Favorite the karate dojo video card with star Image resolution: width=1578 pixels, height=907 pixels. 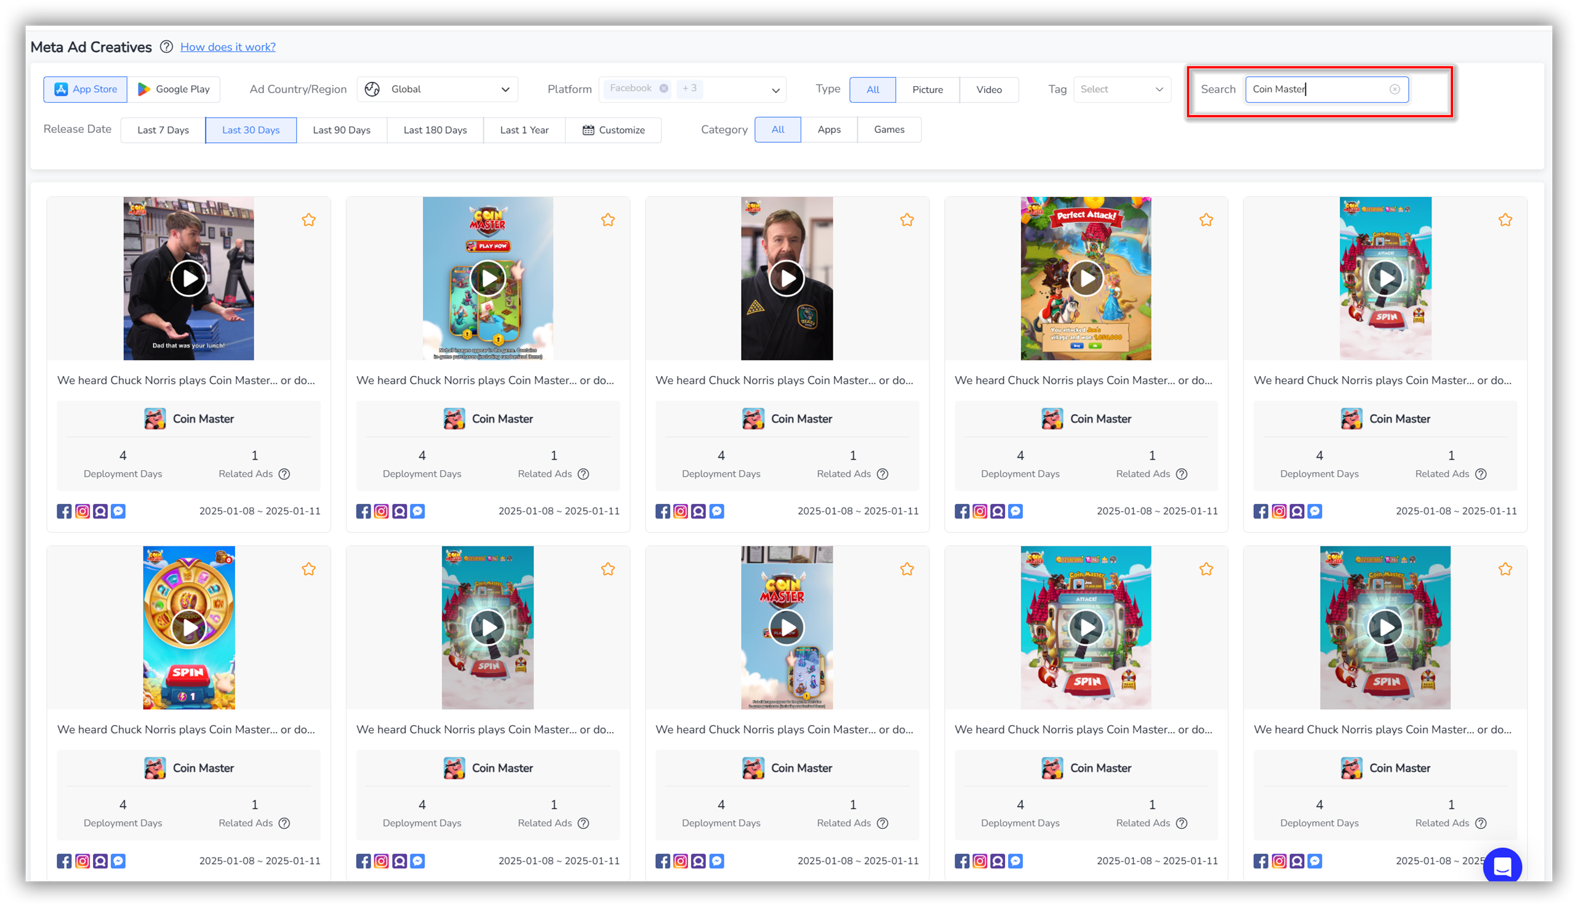309,220
